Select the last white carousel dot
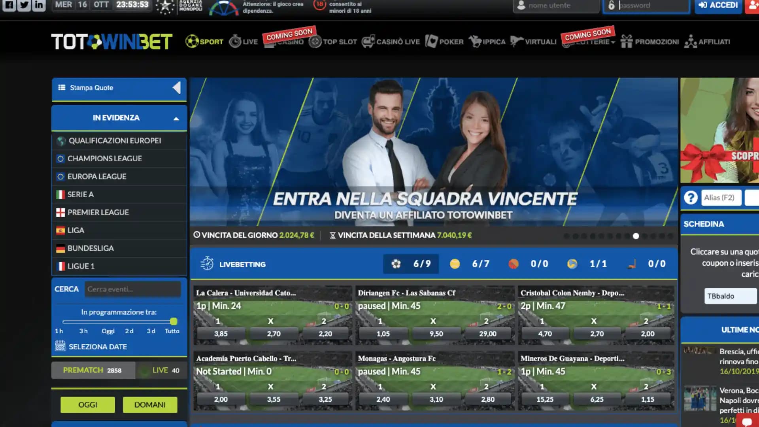The height and width of the screenshot is (427, 759). [636, 236]
